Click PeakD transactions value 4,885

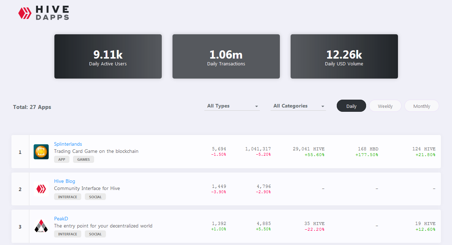[264, 224]
